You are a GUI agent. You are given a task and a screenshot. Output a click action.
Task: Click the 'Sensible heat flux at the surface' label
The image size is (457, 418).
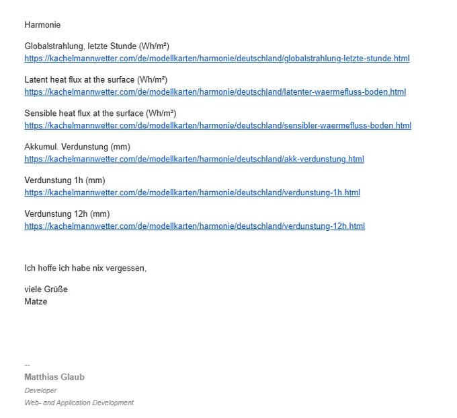[84, 113]
